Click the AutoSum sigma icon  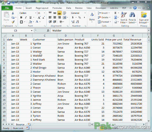point(115,13)
